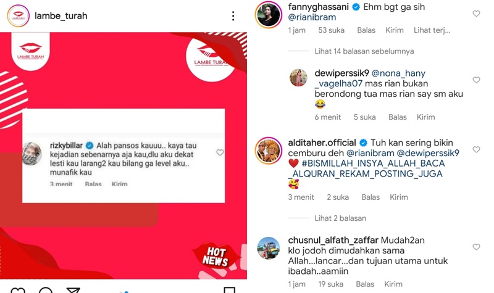Expand Lihat 2 balasan replies

(x=340, y=218)
